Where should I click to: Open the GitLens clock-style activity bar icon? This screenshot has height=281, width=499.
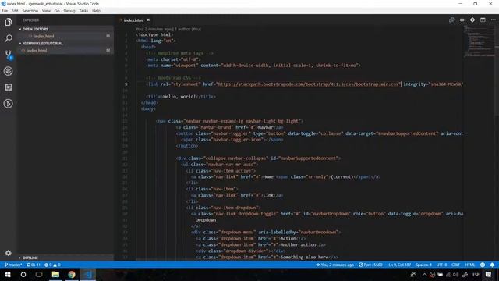click(9, 104)
